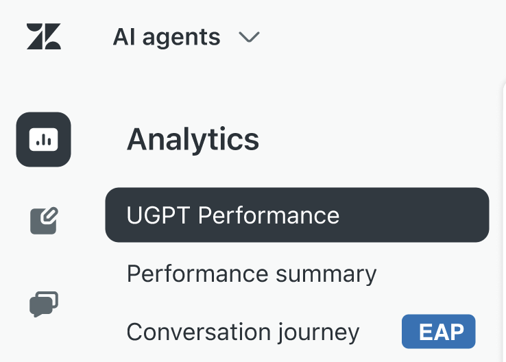Click the white bars inside Analytics icon

tap(44, 140)
